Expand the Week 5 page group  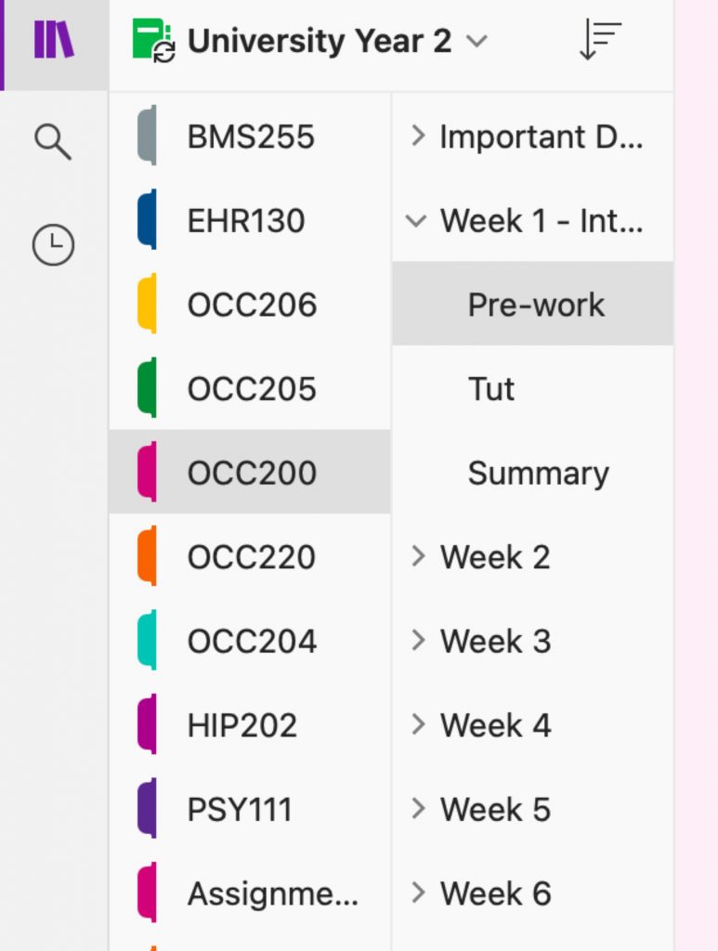pyautogui.click(x=418, y=809)
